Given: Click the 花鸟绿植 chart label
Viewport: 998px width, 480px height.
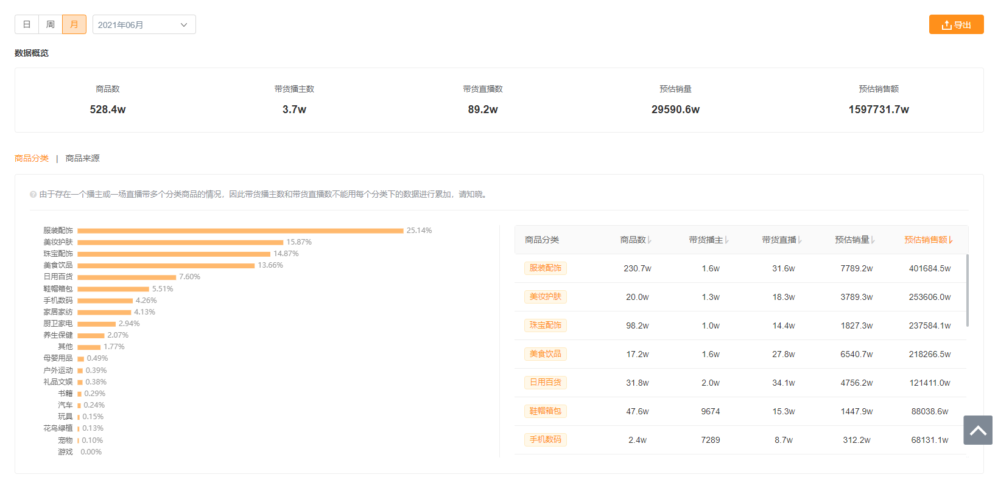Looking at the screenshot, I should click(58, 428).
